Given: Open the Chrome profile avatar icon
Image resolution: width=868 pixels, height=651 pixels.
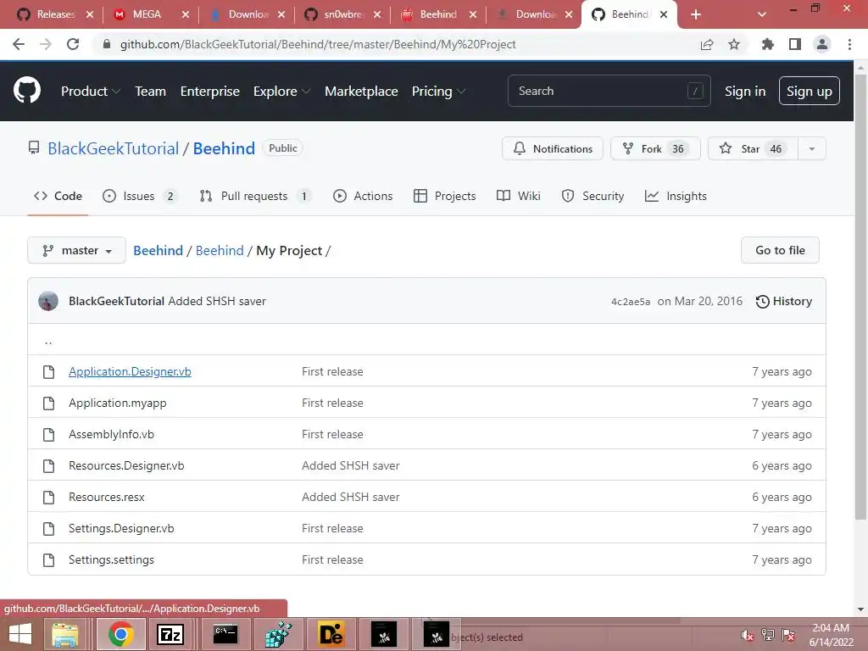Looking at the screenshot, I should (822, 44).
